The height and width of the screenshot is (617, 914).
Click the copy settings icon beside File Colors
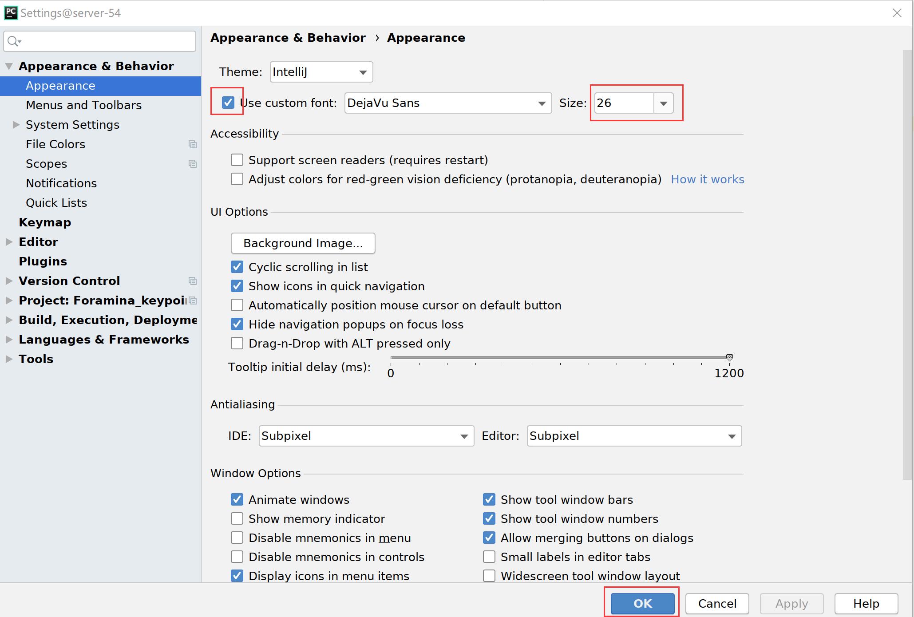(x=193, y=144)
